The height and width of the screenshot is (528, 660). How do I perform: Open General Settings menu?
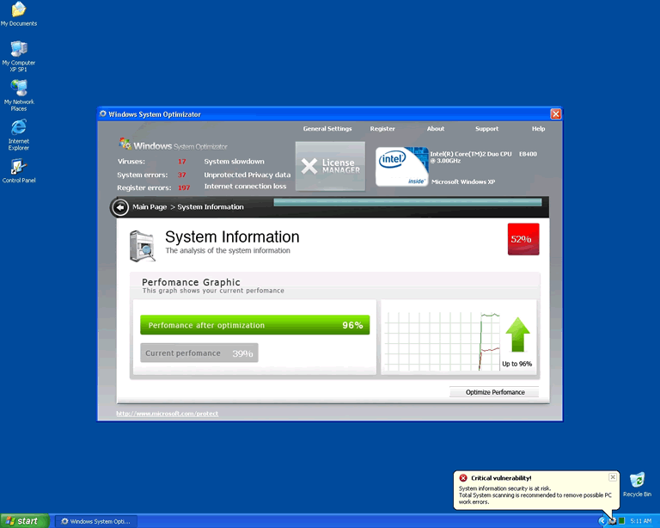(327, 129)
